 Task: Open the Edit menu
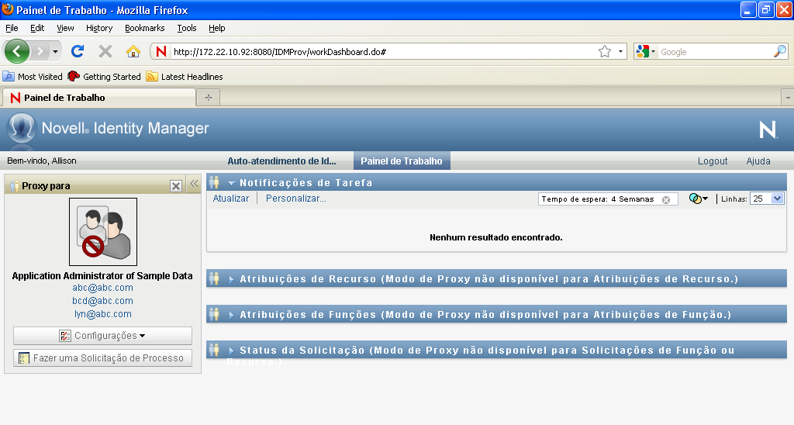tap(37, 28)
